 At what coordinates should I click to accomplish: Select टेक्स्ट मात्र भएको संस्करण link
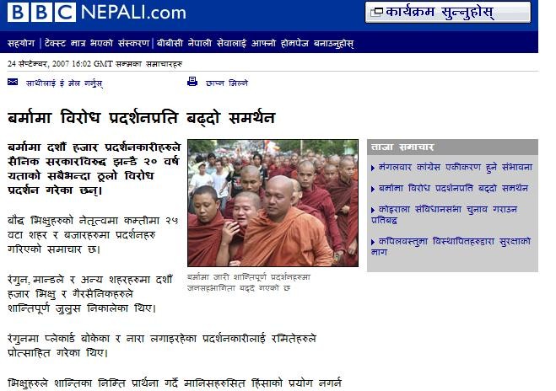point(97,43)
